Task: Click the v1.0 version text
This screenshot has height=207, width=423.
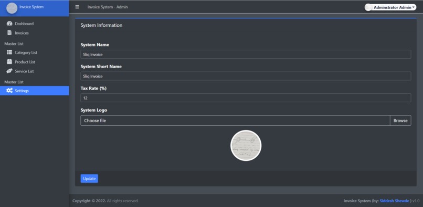Action: 416,201
